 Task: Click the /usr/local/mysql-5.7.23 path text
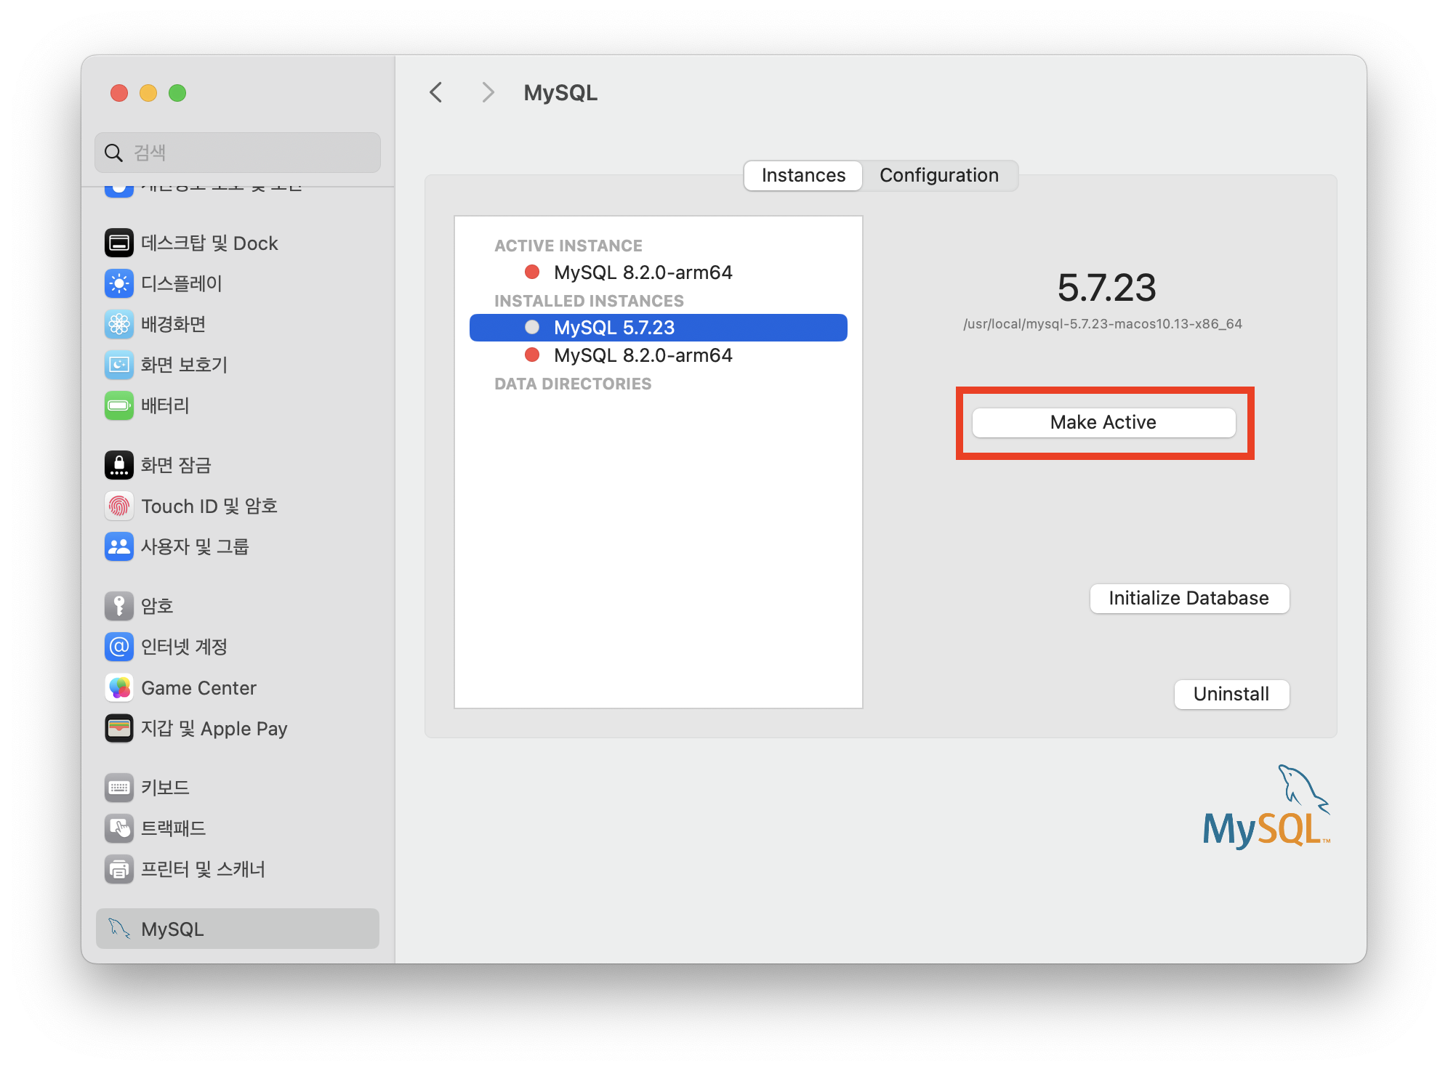[x=1103, y=324]
